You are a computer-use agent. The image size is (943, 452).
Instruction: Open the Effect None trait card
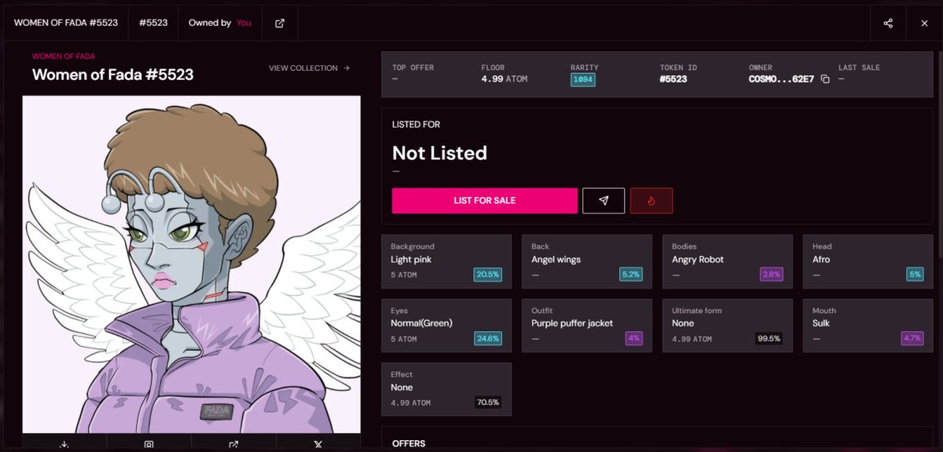point(446,389)
